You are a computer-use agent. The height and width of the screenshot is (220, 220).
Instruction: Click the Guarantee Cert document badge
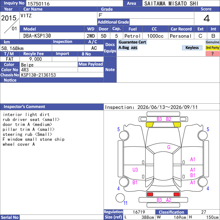(x=132, y=42)
